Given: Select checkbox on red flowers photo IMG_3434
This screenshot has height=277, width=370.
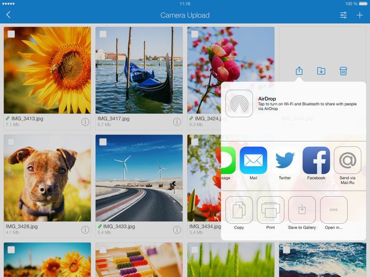Looking at the screenshot, I should tap(195, 142).
